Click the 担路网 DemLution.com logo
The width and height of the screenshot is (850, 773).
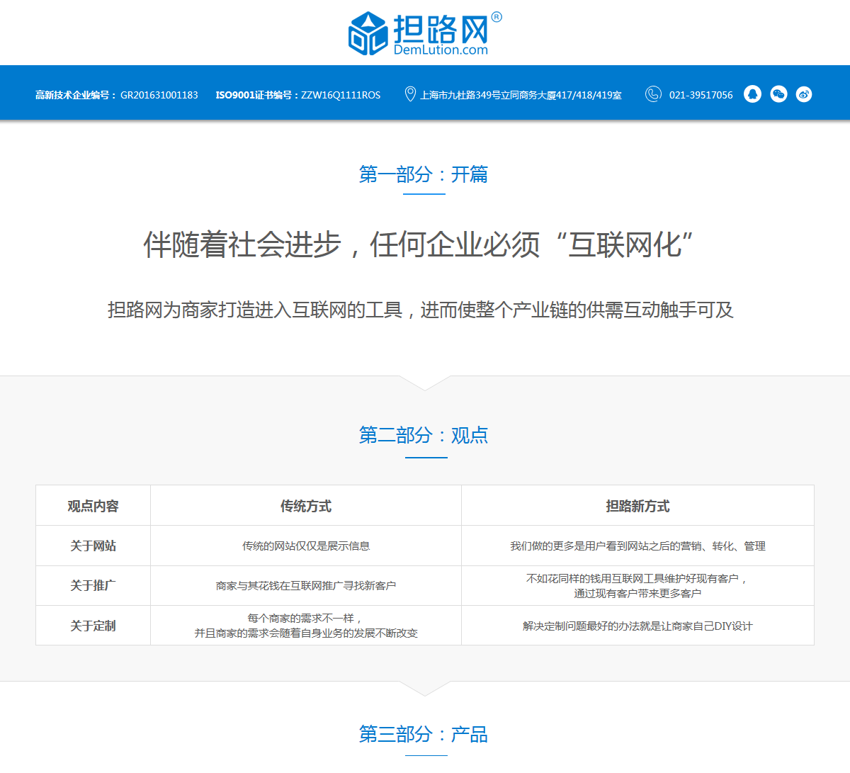point(424,33)
